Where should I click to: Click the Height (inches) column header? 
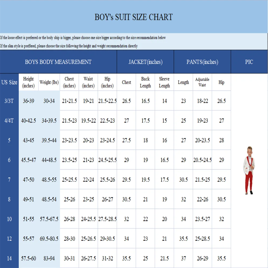[x=28, y=82]
